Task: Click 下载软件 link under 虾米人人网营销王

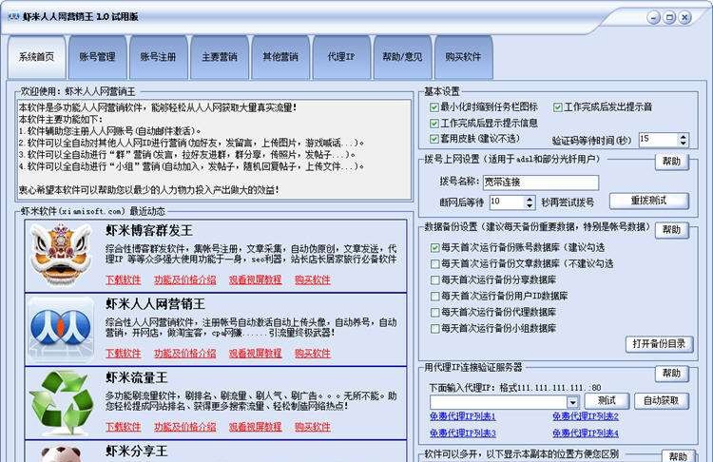Action: [x=124, y=354]
